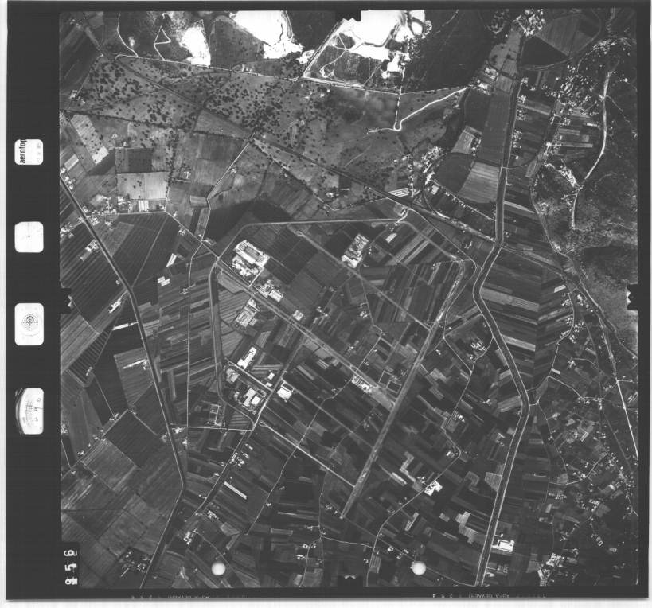
Task: Click the altimeter gauge in left margin
Action: point(29,410)
